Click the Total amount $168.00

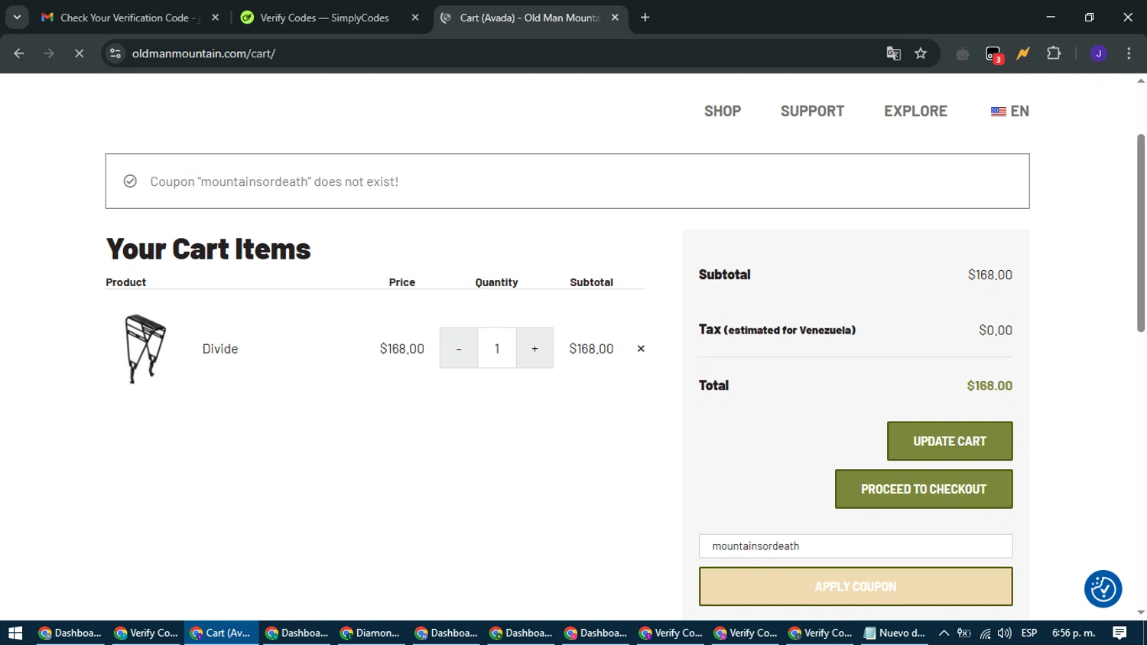click(x=989, y=386)
